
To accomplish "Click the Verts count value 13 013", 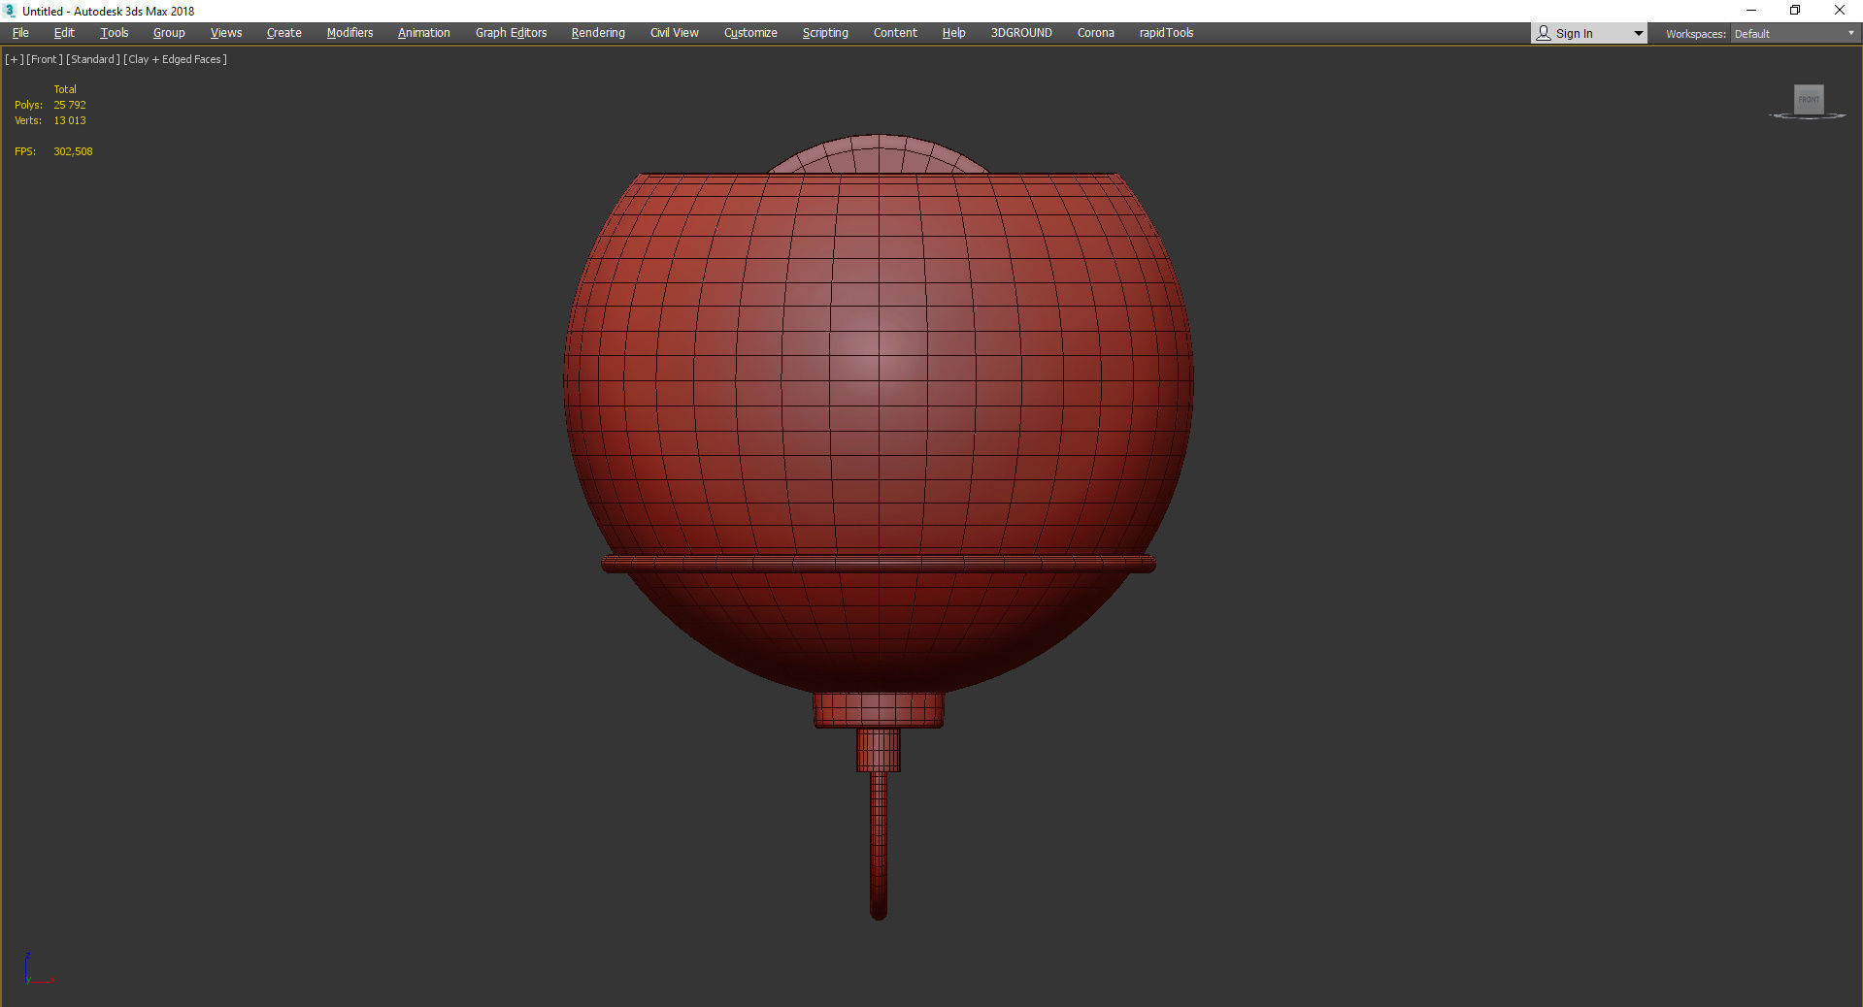I will click(70, 120).
